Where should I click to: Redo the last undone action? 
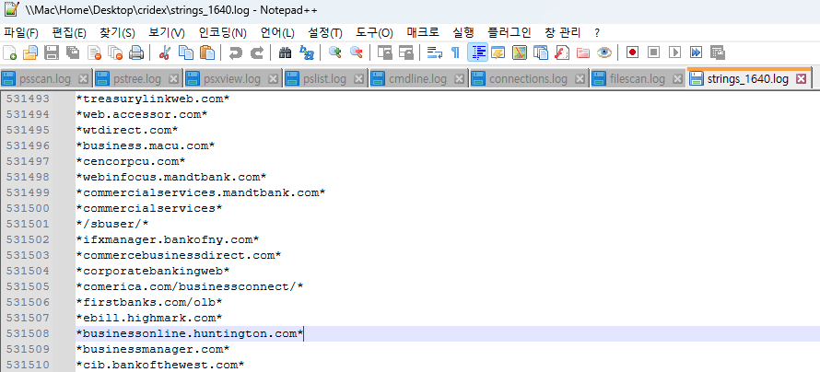(257, 52)
